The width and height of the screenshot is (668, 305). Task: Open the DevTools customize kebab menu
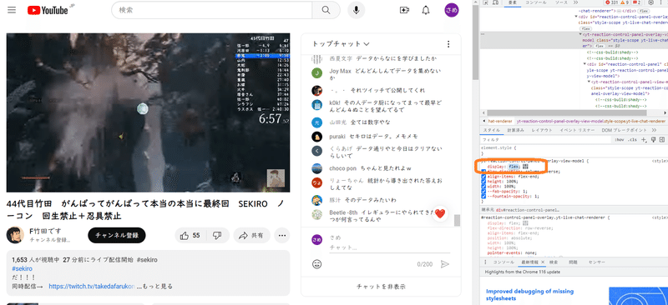tap(661, 2)
